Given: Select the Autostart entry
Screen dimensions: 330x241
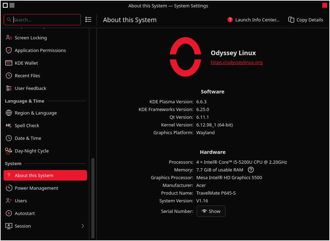Looking at the screenshot, I should [x=45, y=213].
